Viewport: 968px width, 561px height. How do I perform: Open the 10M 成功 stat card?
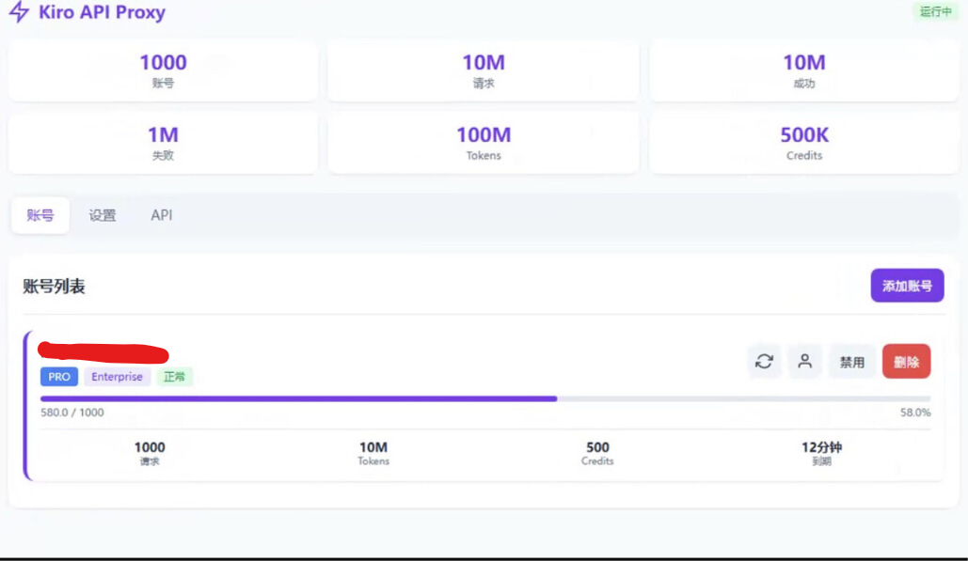[x=803, y=70]
